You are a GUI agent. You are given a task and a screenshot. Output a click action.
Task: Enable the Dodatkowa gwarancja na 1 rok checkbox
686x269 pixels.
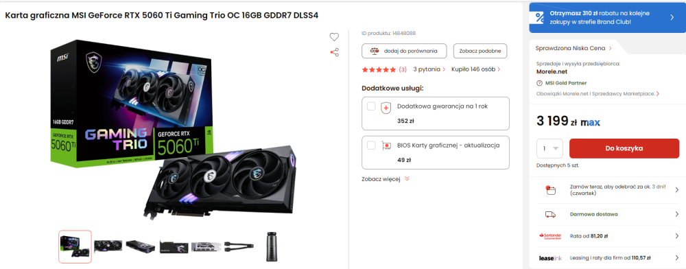(x=371, y=106)
